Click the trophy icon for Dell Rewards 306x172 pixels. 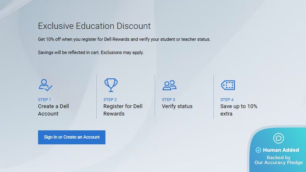pos(111,85)
